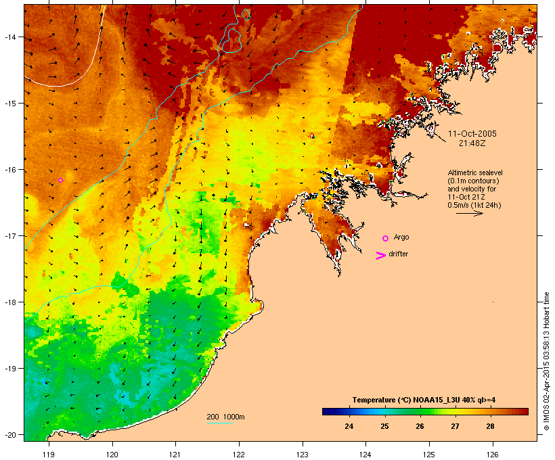The image size is (555, 460).
Task: Select the date label 11-Oct-2005
Action: click(472, 134)
